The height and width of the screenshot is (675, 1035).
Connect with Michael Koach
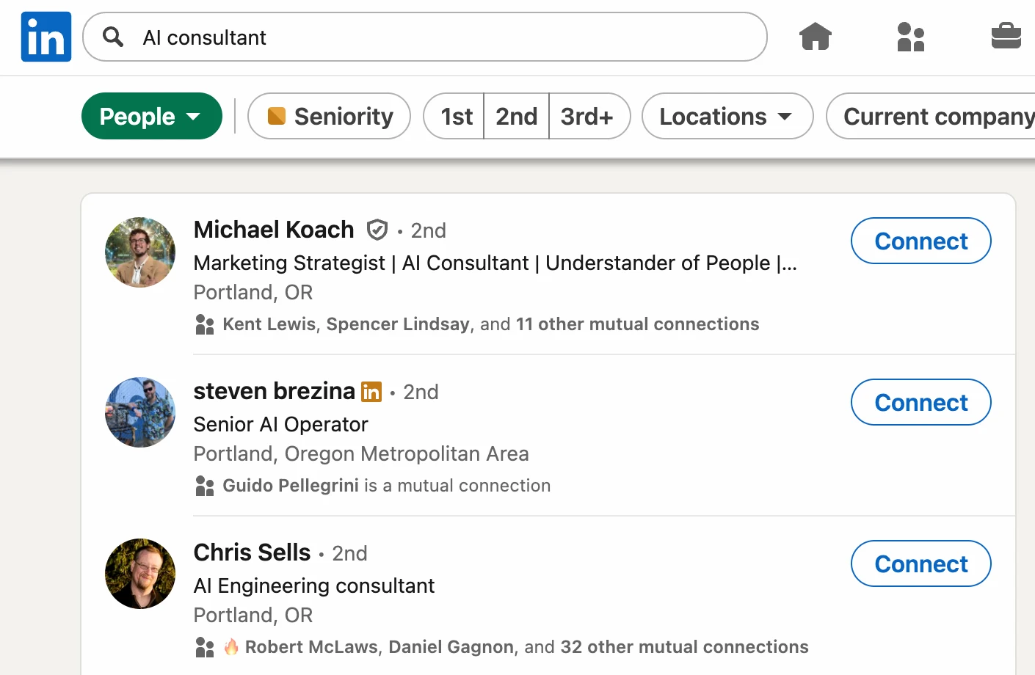point(920,241)
